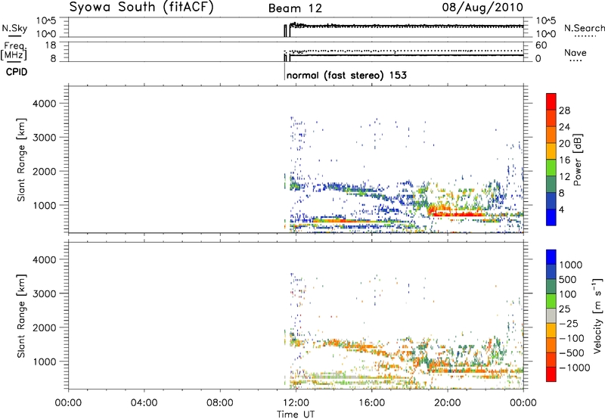This screenshot has height=419, width=605.
Task: Click the '08:00' time tick label
Action: (219, 403)
